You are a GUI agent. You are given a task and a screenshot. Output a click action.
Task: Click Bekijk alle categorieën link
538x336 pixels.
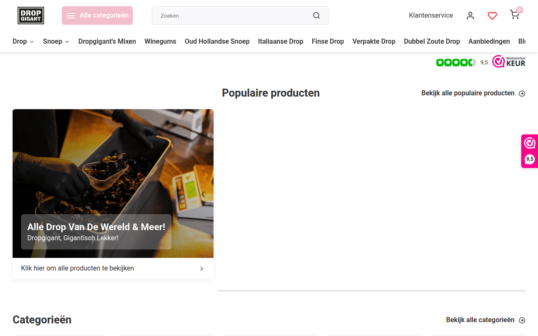click(x=480, y=320)
